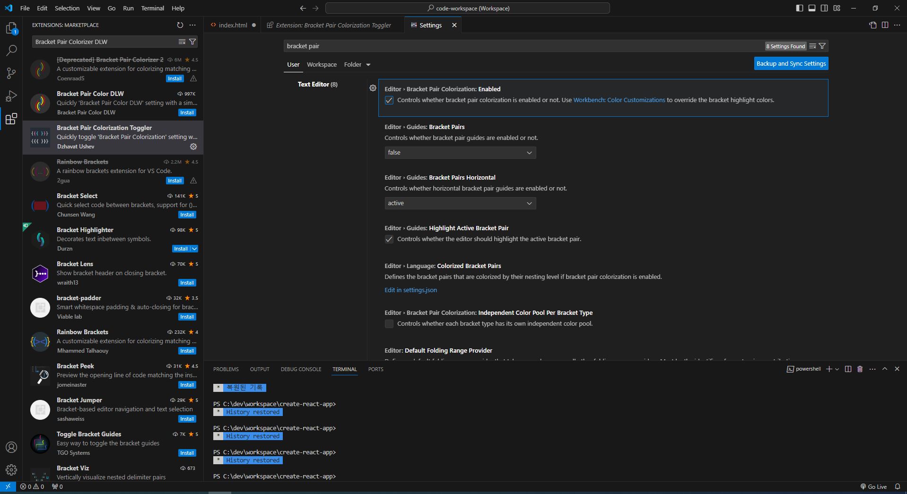
Task: Toggle secondary side bar layout icon
Action: click(x=824, y=8)
